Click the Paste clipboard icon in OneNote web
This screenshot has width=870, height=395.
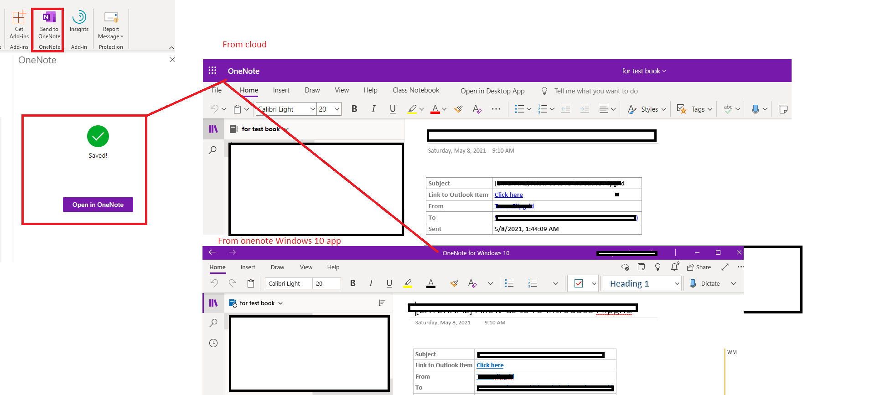click(238, 109)
